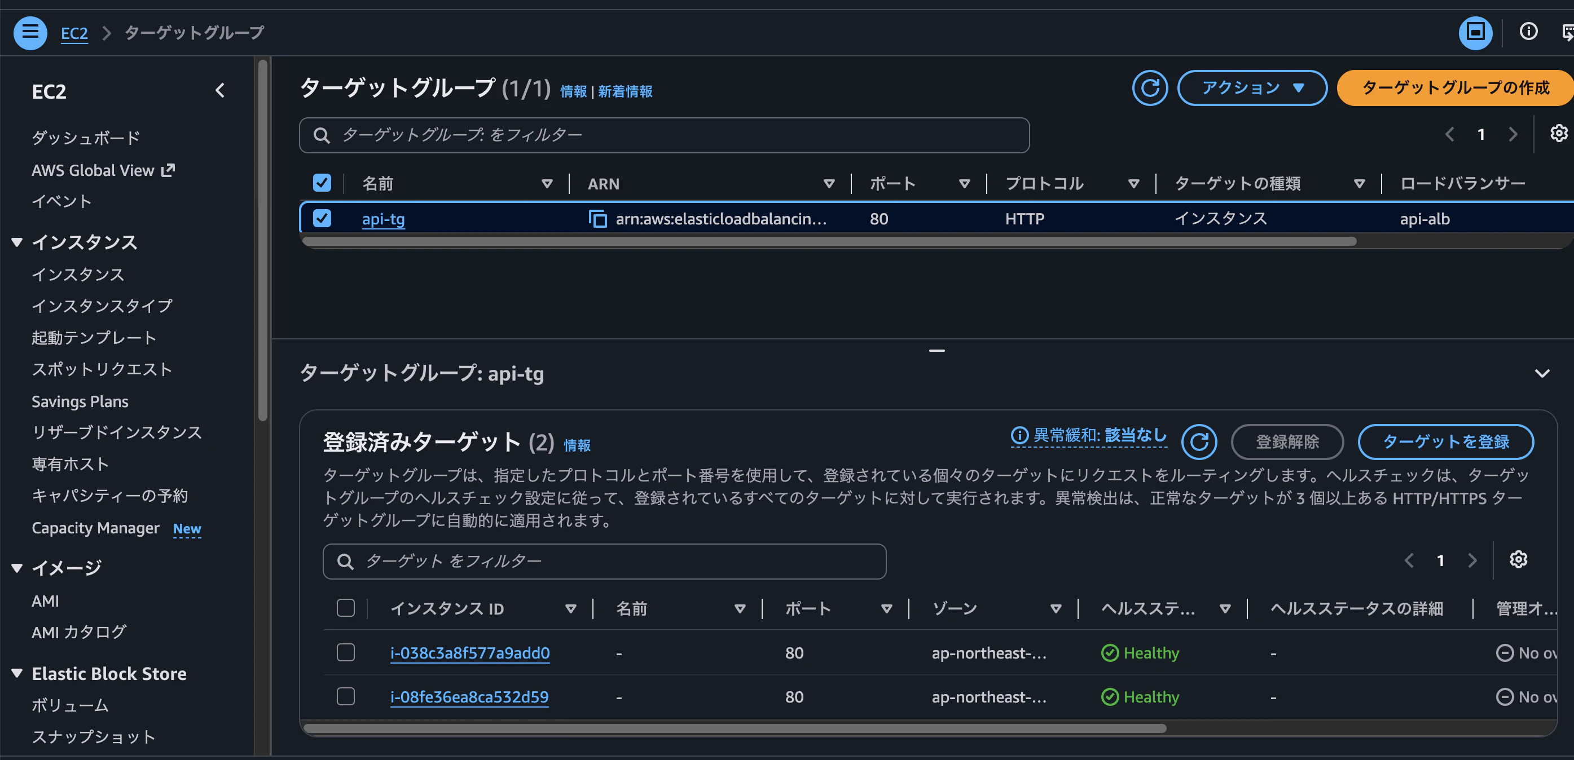The width and height of the screenshot is (1574, 760).
Task: Copy the api-tg ARN
Action: (597, 219)
